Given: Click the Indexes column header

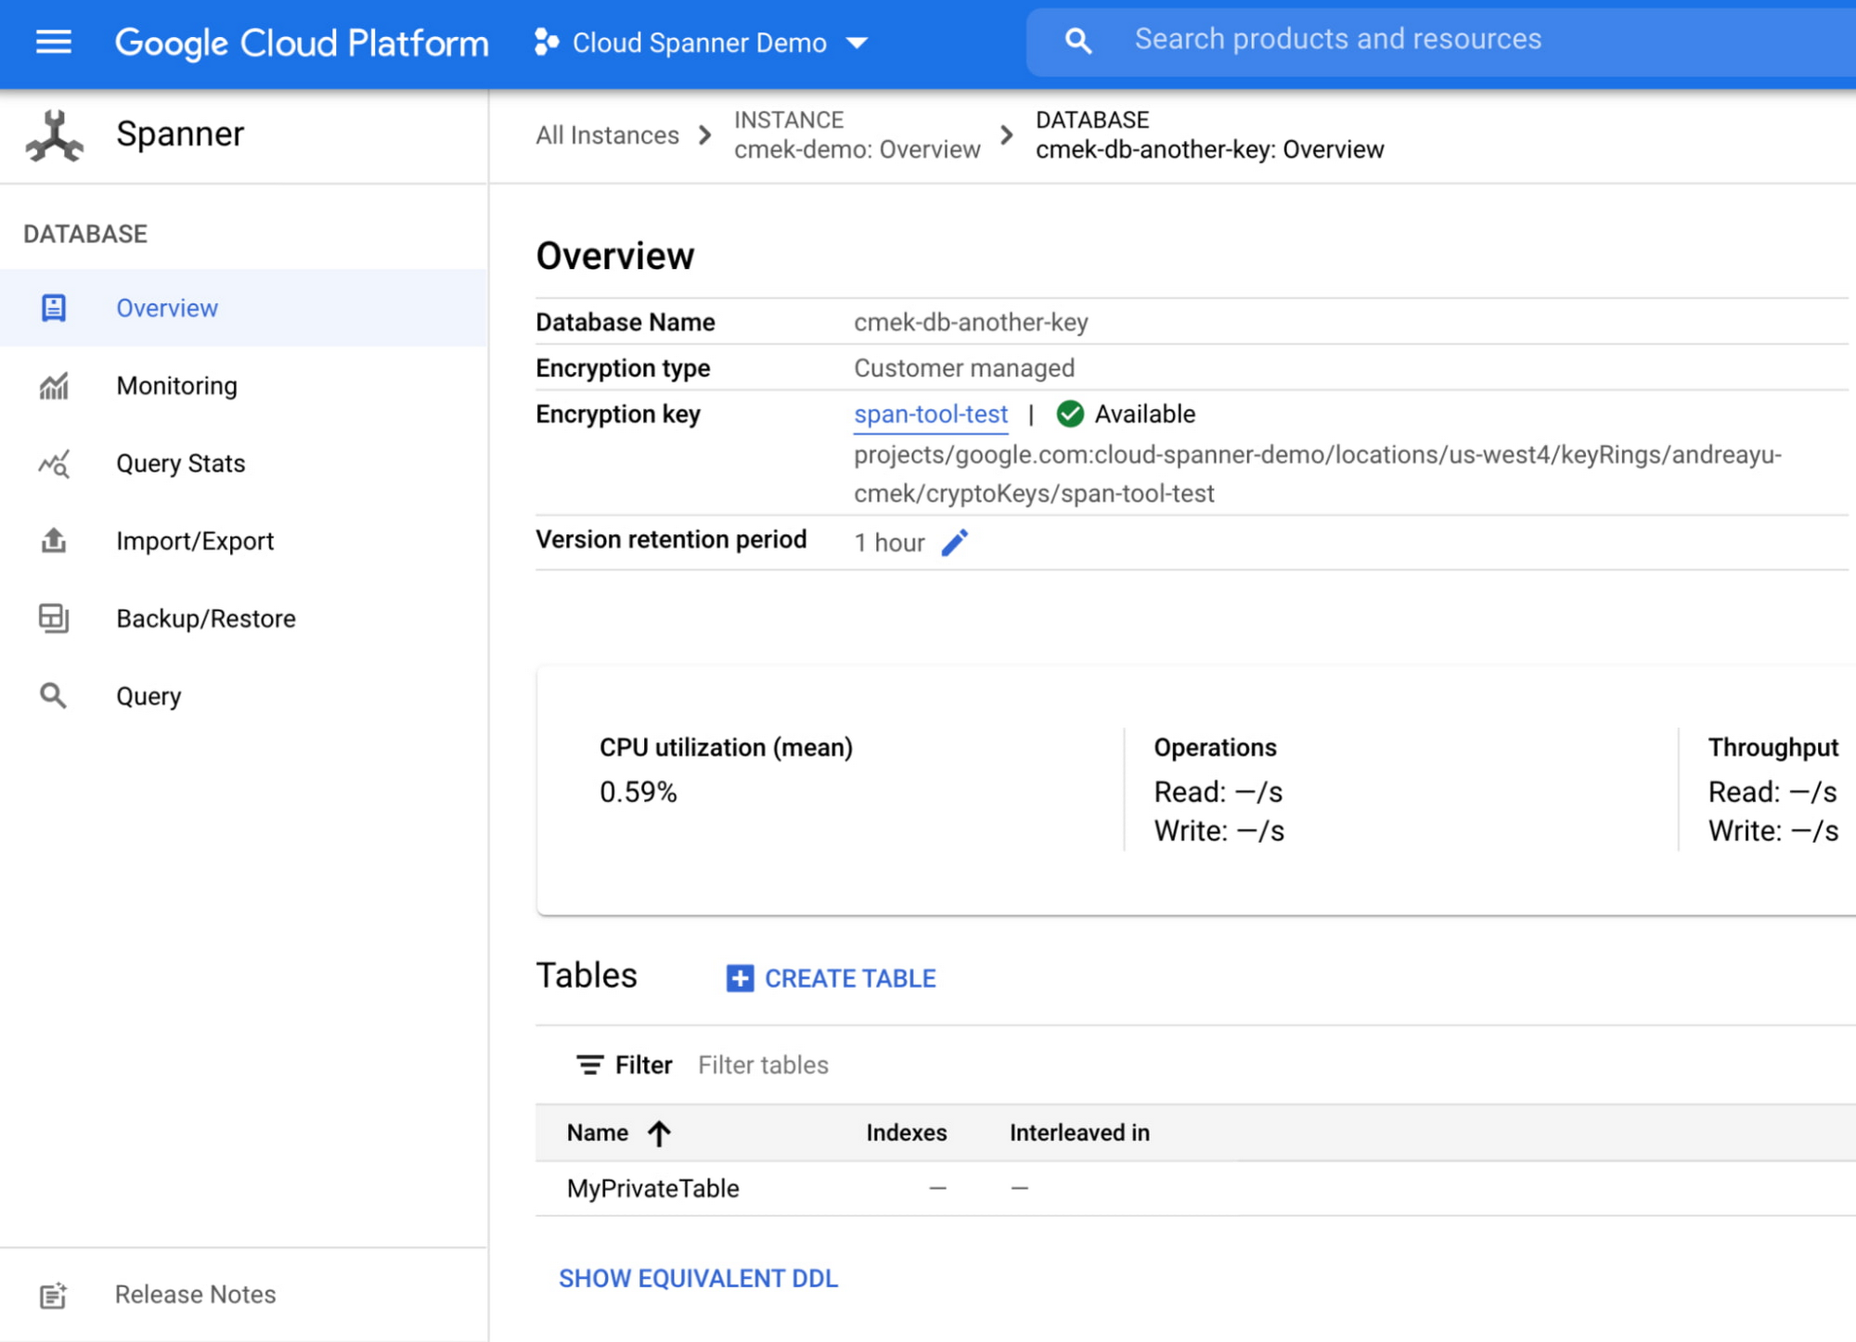Looking at the screenshot, I should (x=907, y=1133).
